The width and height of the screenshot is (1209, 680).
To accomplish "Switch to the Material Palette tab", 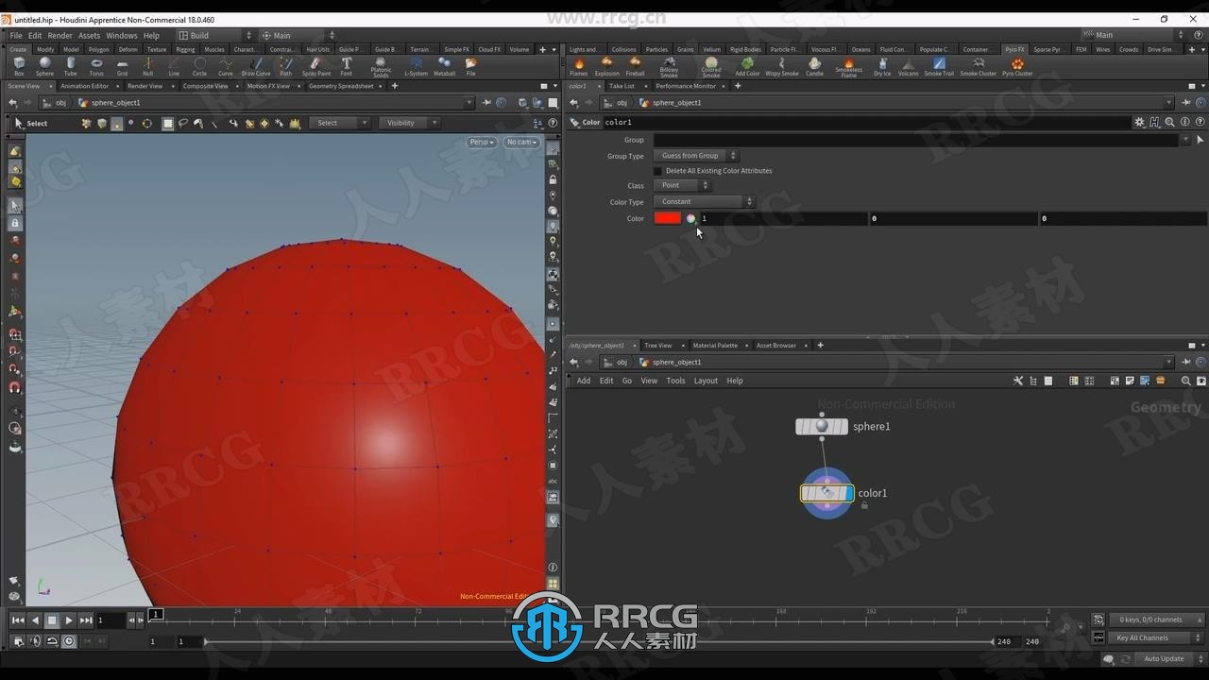I will (x=715, y=345).
